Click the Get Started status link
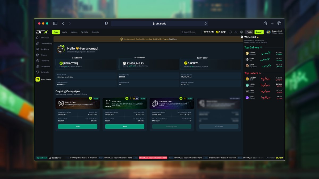The image size is (319, 179). tap(55, 158)
